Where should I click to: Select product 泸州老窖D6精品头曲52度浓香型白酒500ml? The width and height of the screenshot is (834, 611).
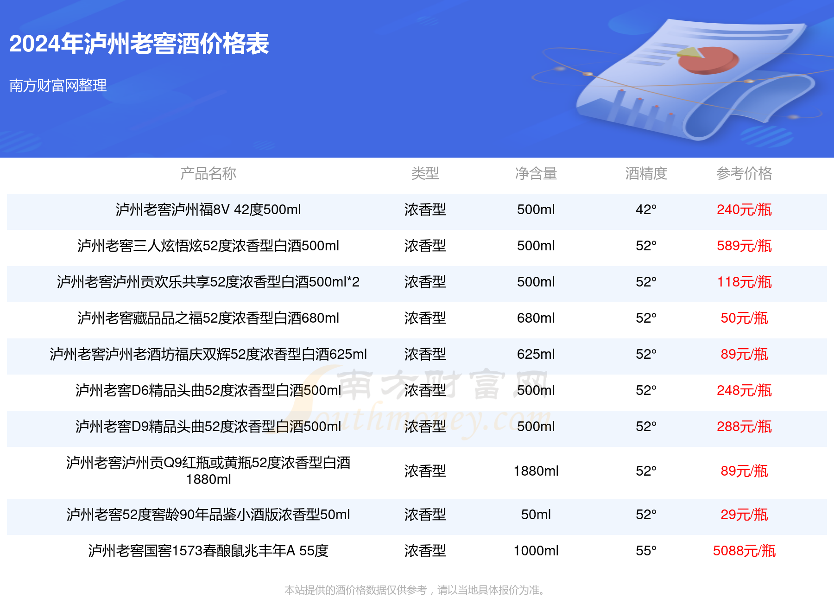click(x=208, y=390)
